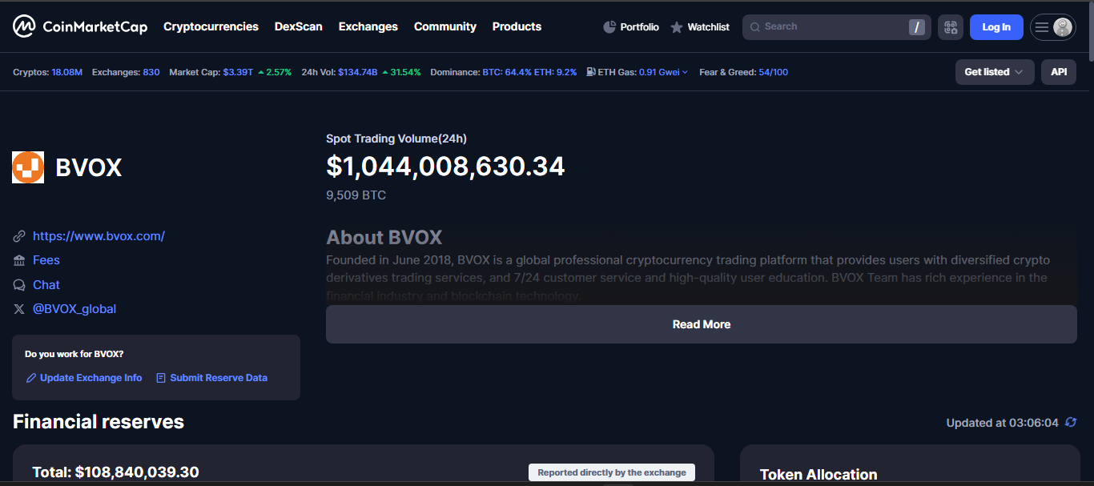The width and height of the screenshot is (1094, 486).
Task: Click the $1,044,008,630.34 spot volume text
Action: 445,166
